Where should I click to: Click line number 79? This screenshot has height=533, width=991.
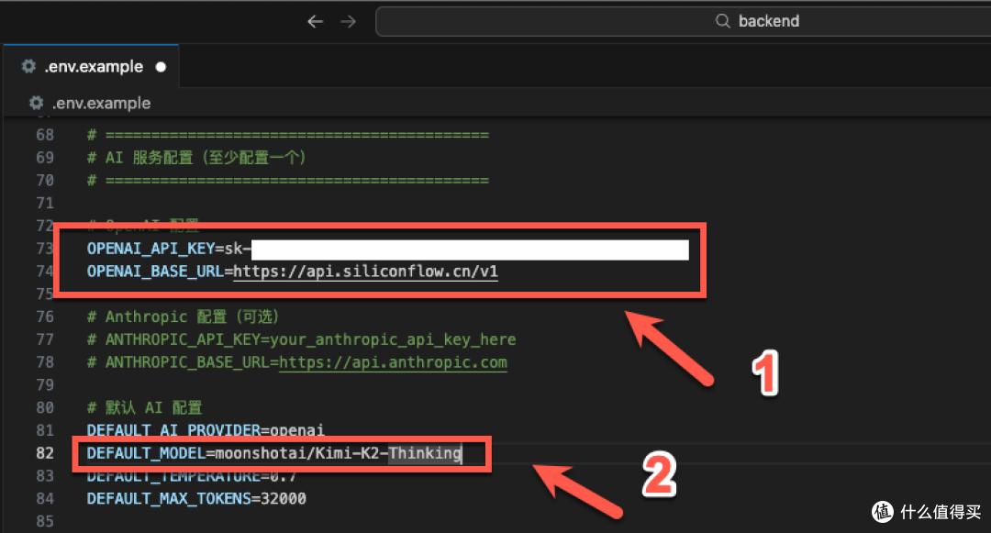click(45, 384)
